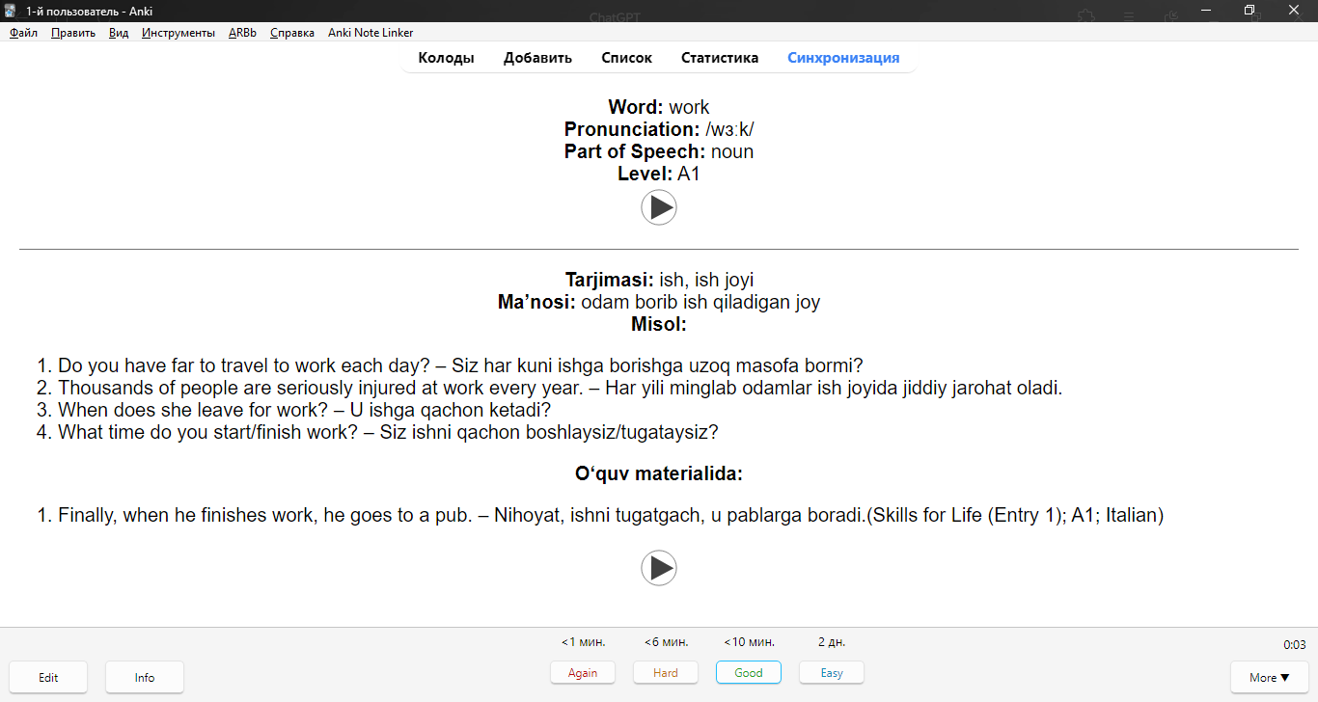Rate the card as Again
The image size is (1318, 702).
[x=583, y=673]
